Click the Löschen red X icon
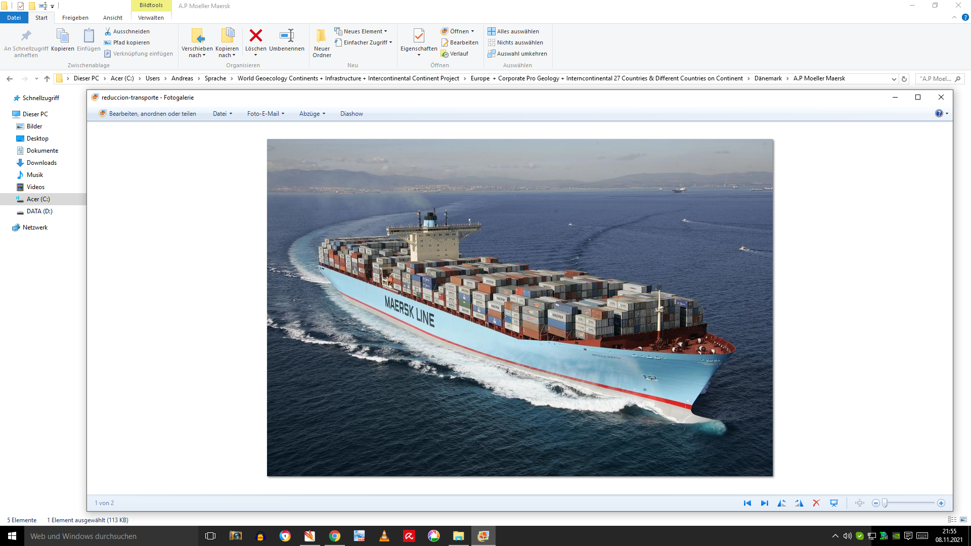The image size is (971, 546). (256, 35)
